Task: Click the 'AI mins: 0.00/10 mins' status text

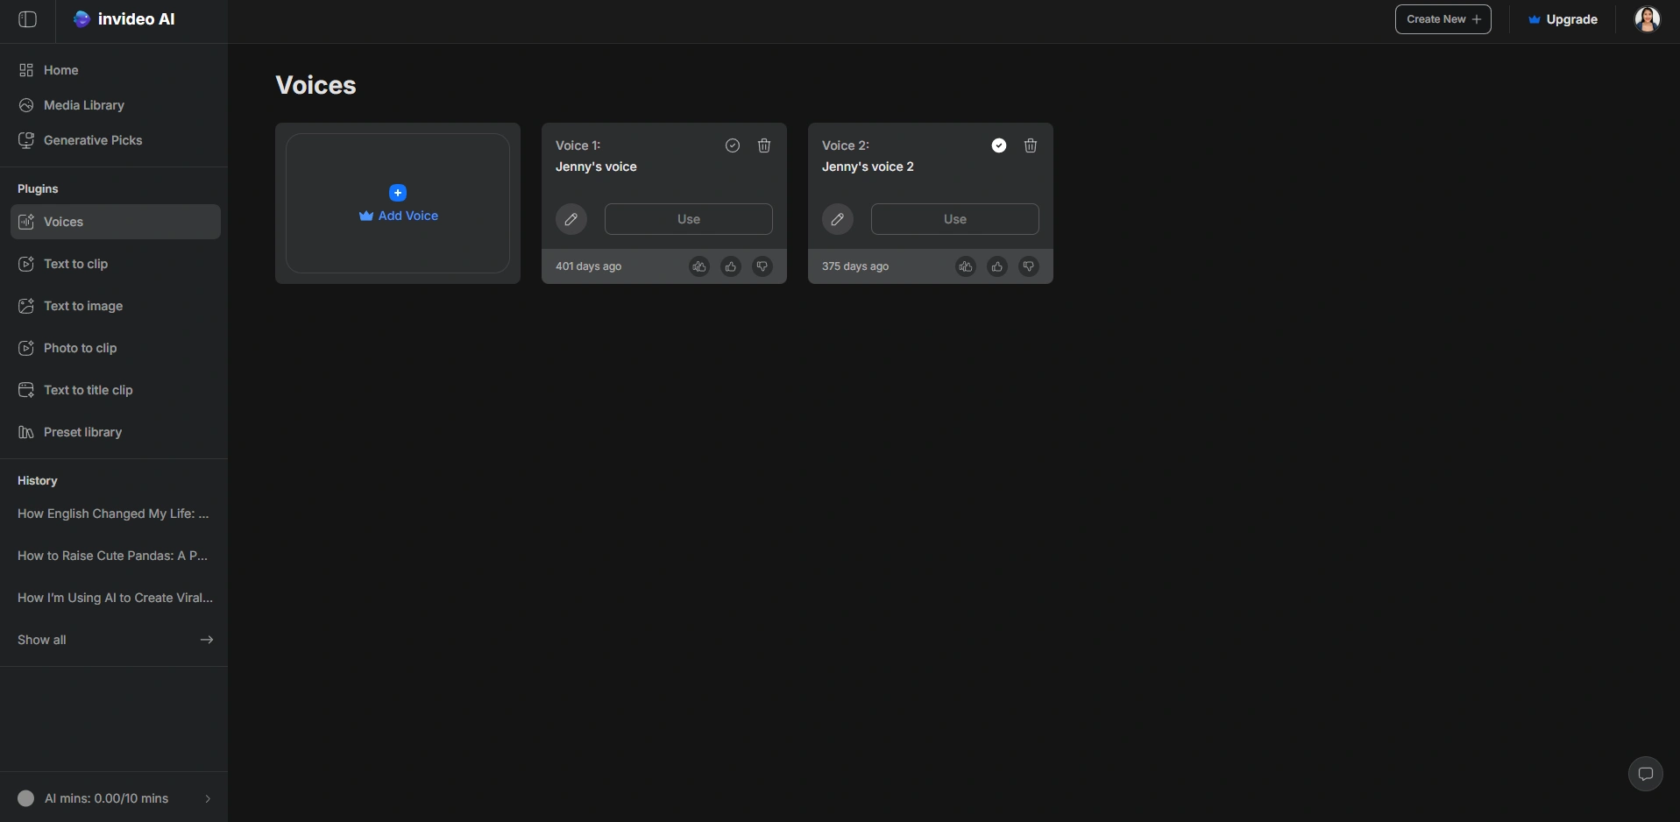Action: click(x=106, y=798)
